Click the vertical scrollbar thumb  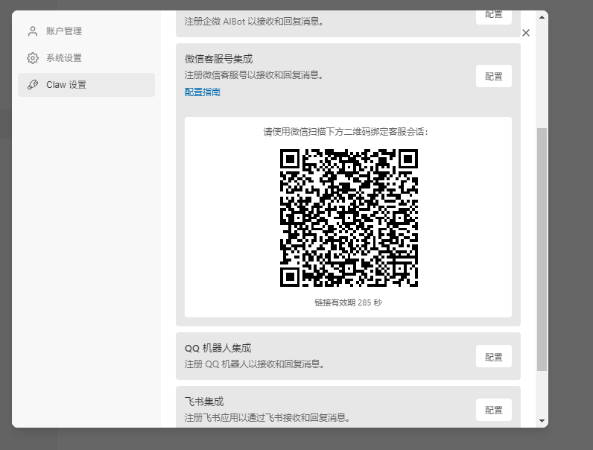pyautogui.click(x=542, y=250)
